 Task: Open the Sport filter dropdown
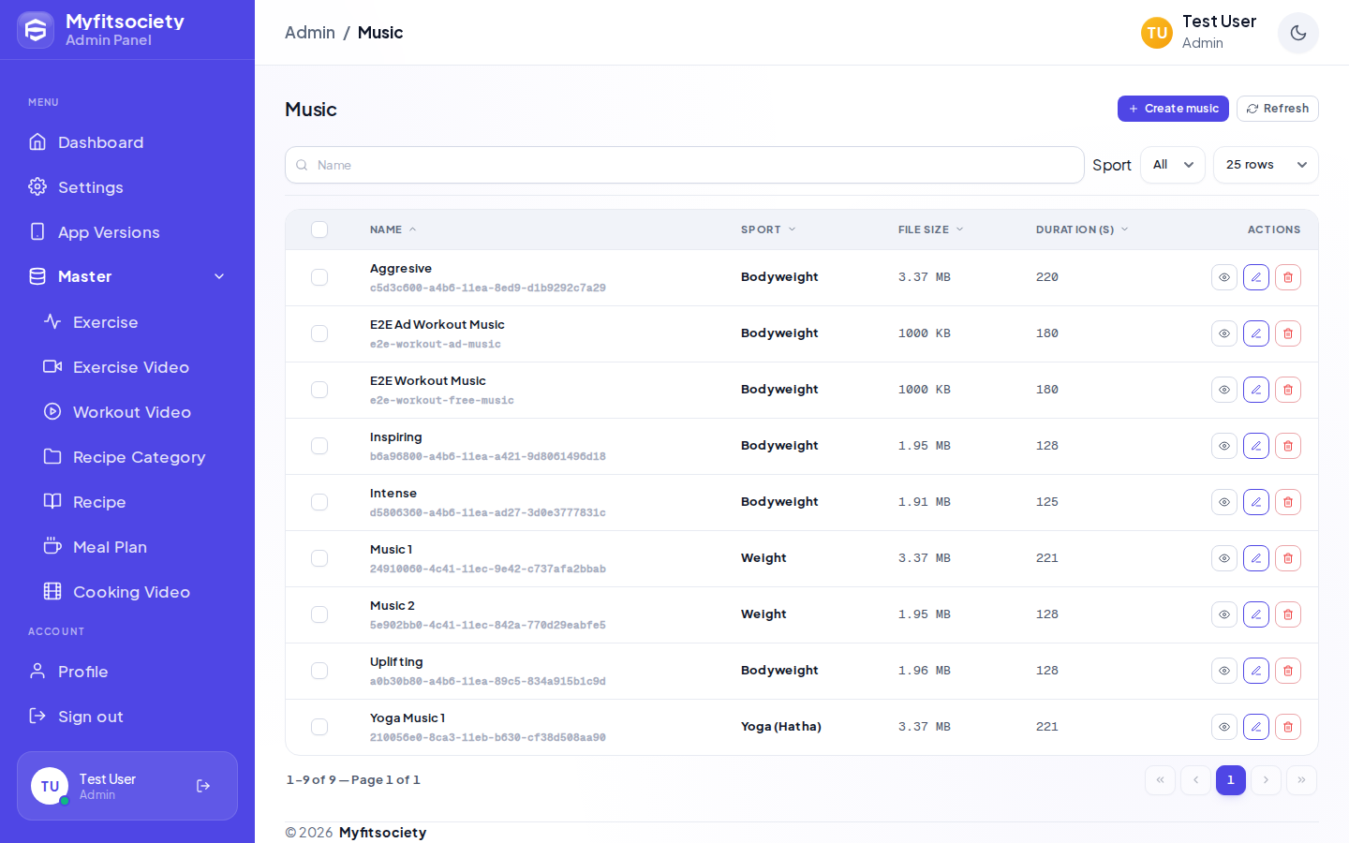1173,165
